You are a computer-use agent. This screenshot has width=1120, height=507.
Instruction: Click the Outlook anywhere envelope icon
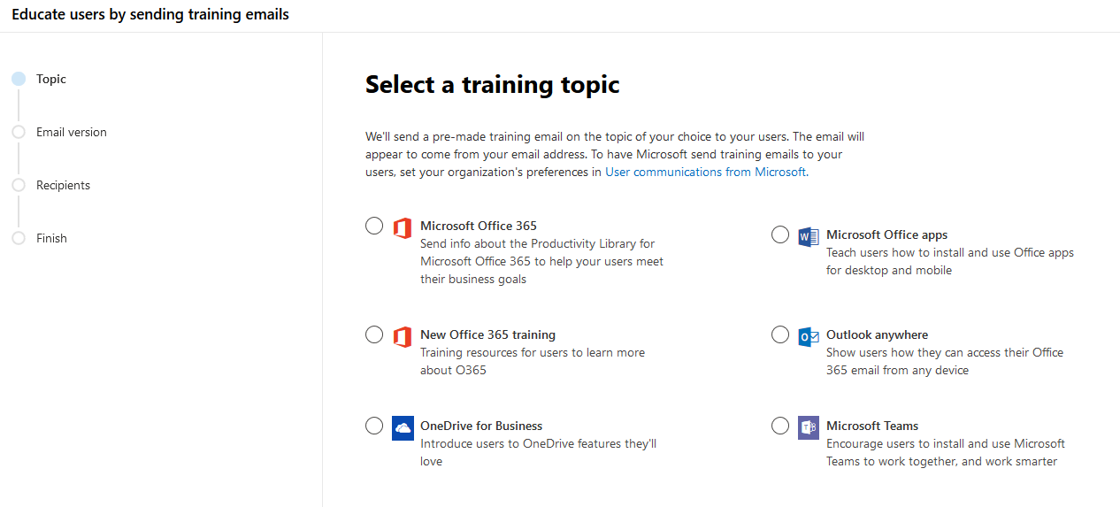[x=809, y=336]
